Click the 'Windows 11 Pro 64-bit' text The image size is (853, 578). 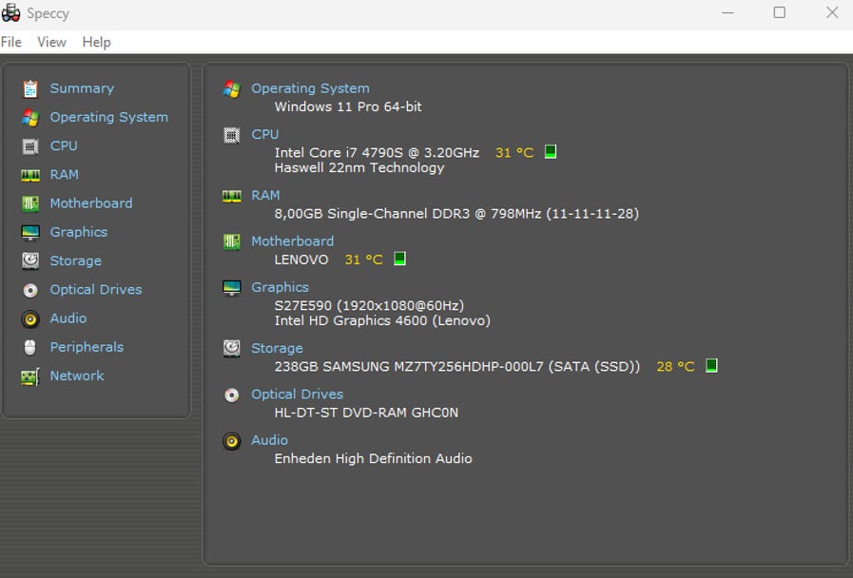348,107
